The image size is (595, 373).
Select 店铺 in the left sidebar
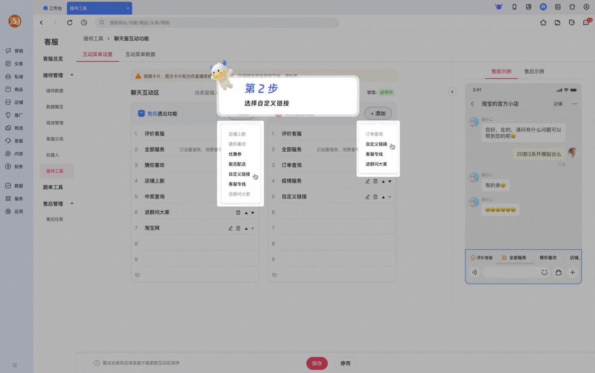tap(14, 102)
